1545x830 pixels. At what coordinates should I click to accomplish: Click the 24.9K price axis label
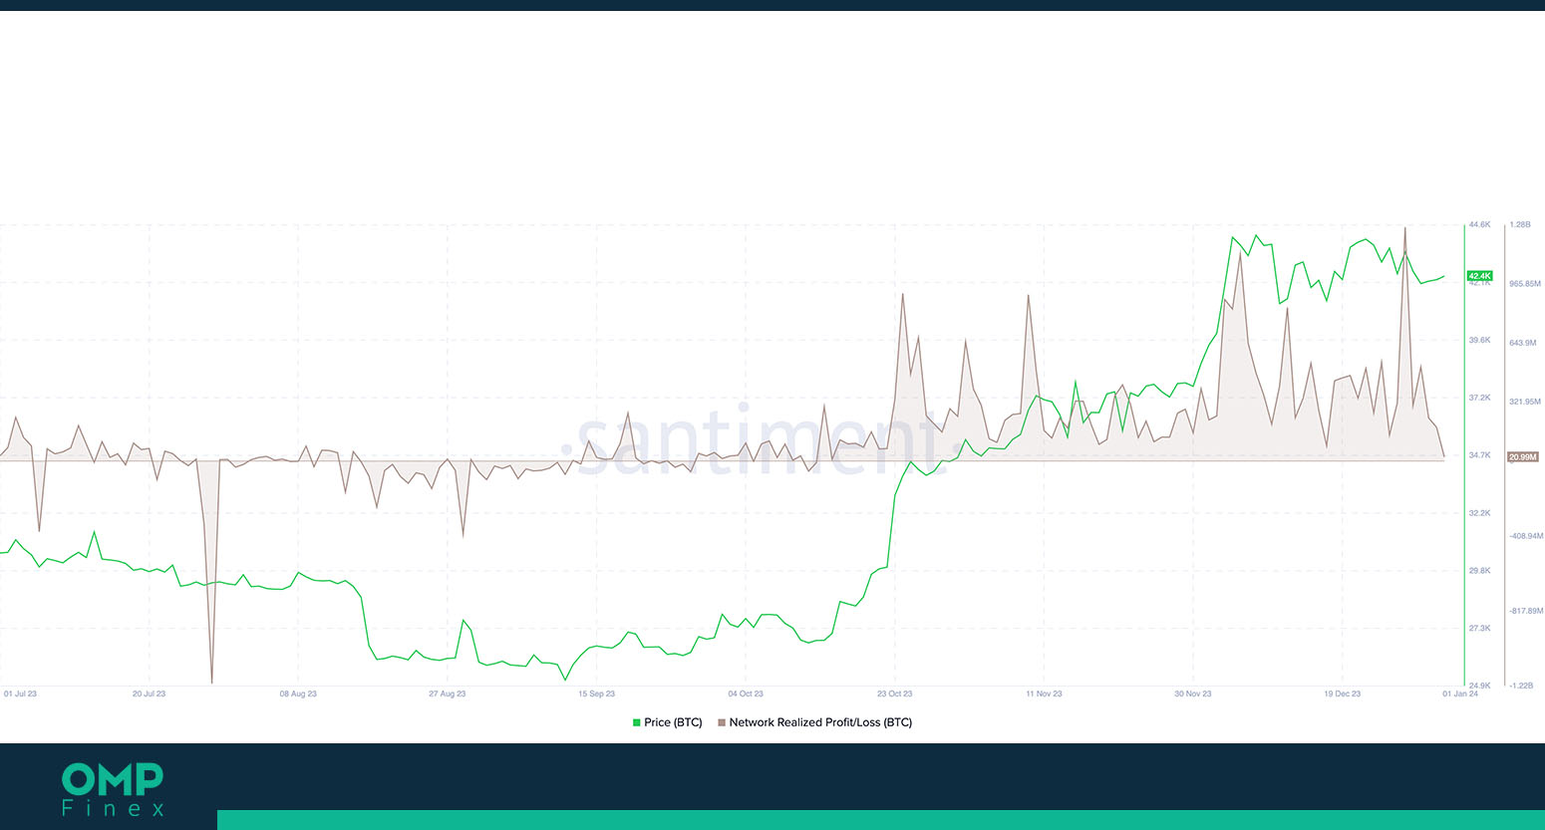1479,686
